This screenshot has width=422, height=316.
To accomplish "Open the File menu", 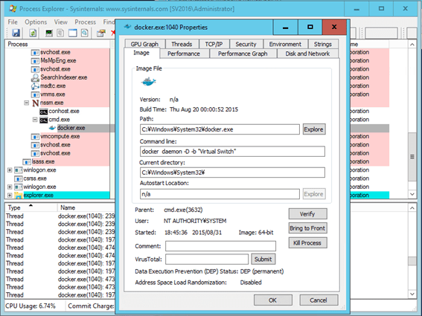I will [13, 22].
